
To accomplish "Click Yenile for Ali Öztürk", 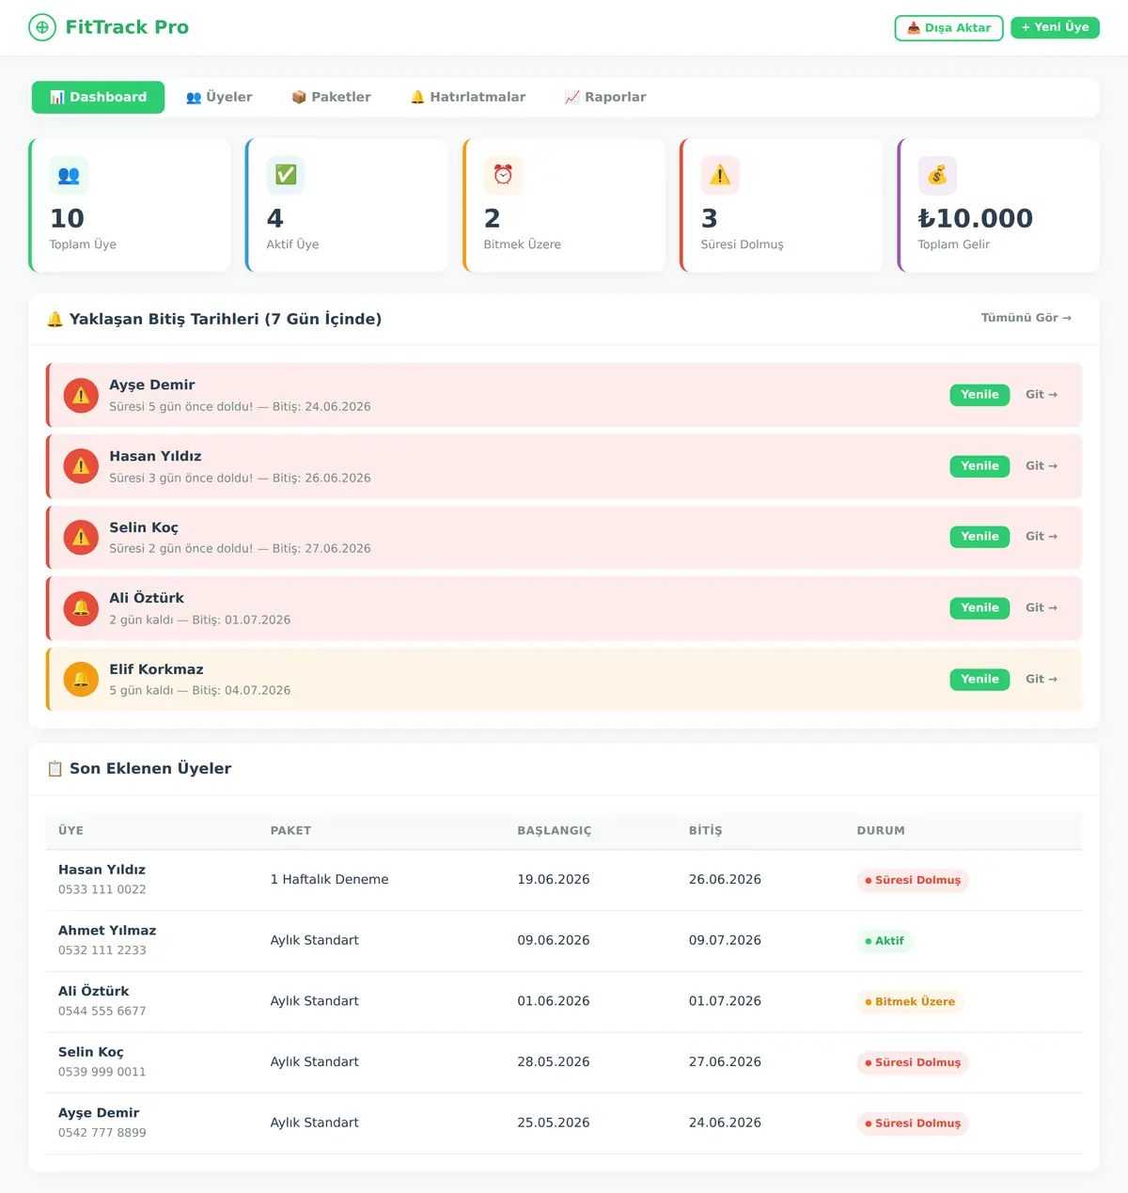I will [979, 608].
